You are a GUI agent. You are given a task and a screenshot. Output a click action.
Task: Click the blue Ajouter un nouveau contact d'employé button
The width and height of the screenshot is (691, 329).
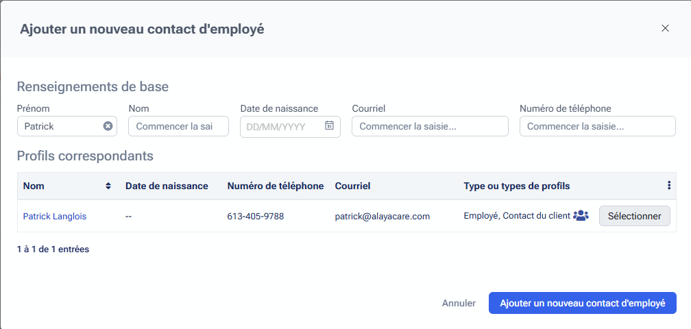pyautogui.click(x=582, y=303)
